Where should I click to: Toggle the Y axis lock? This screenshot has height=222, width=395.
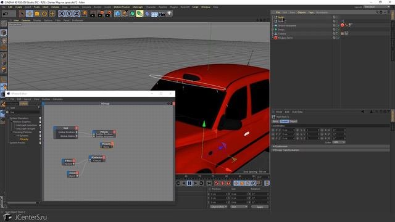click(69, 14)
